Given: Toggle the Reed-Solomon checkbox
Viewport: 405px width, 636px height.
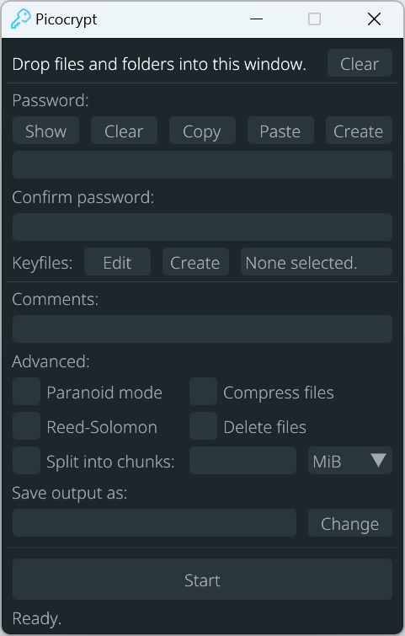Looking at the screenshot, I should (26, 426).
